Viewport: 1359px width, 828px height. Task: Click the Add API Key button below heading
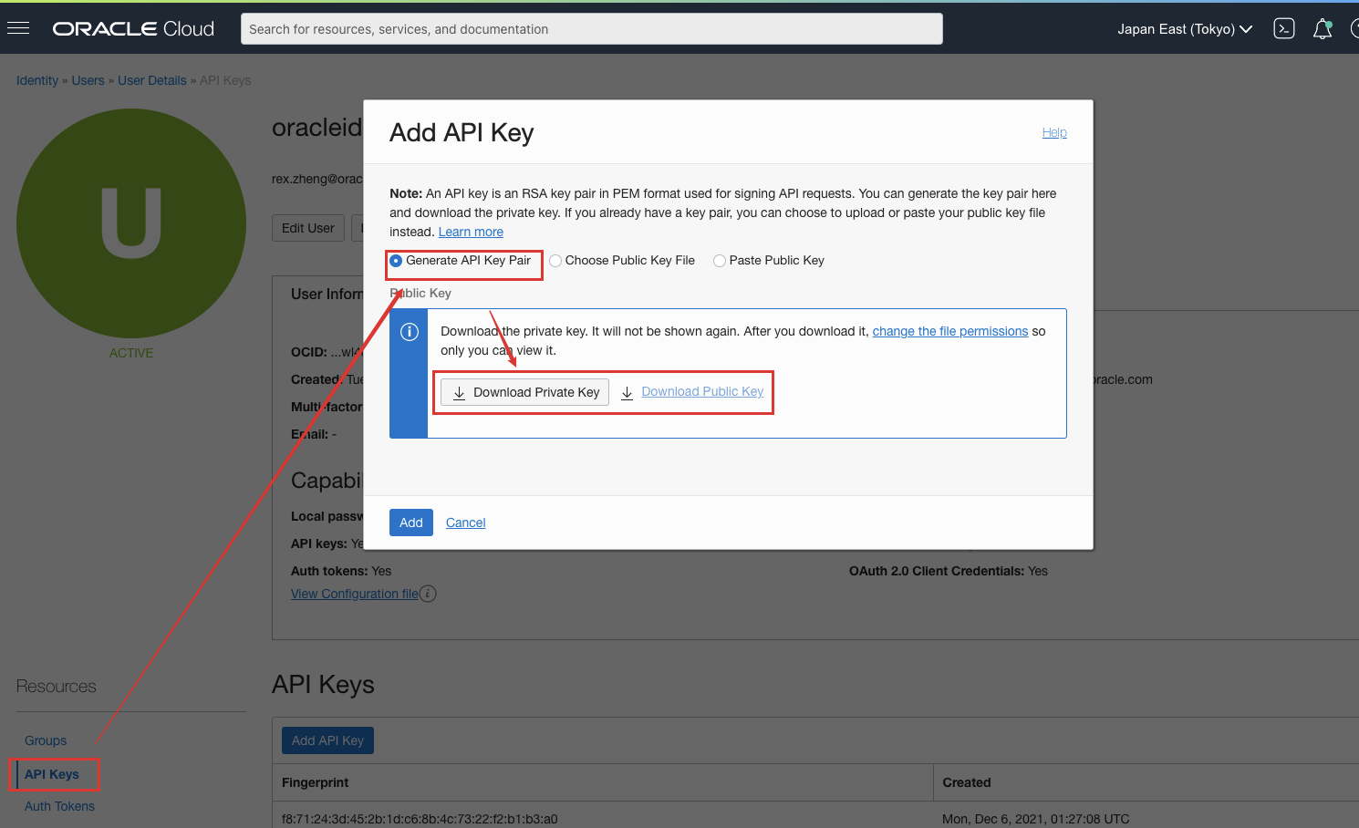[327, 740]
